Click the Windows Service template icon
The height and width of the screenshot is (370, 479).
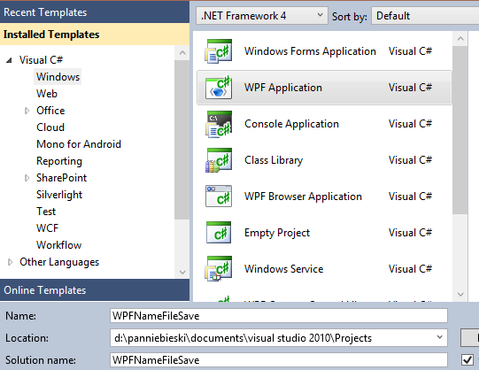219,268
